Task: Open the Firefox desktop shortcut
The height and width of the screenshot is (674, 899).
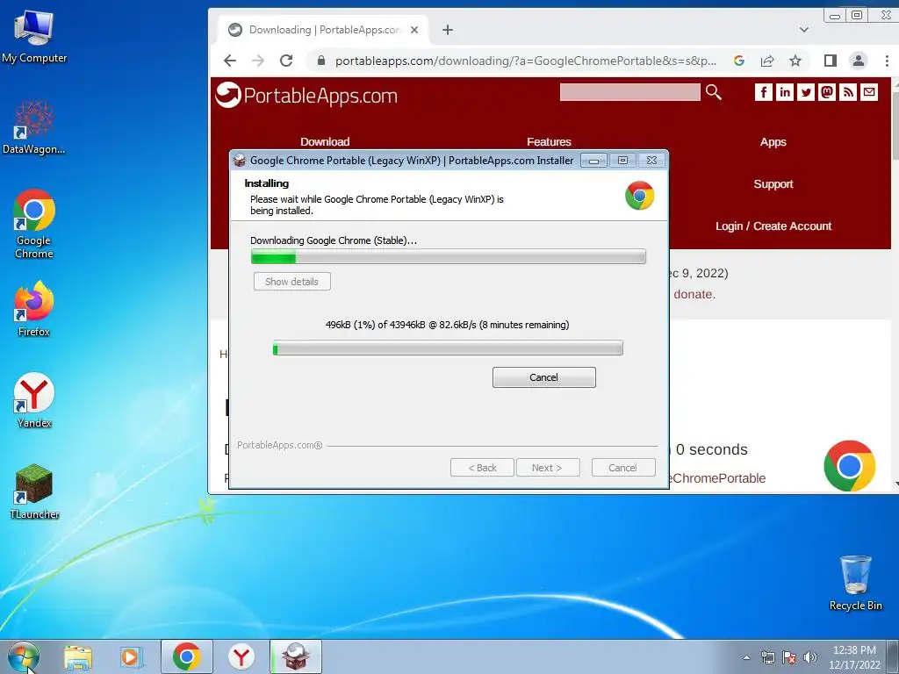Action: coord(34,308)
